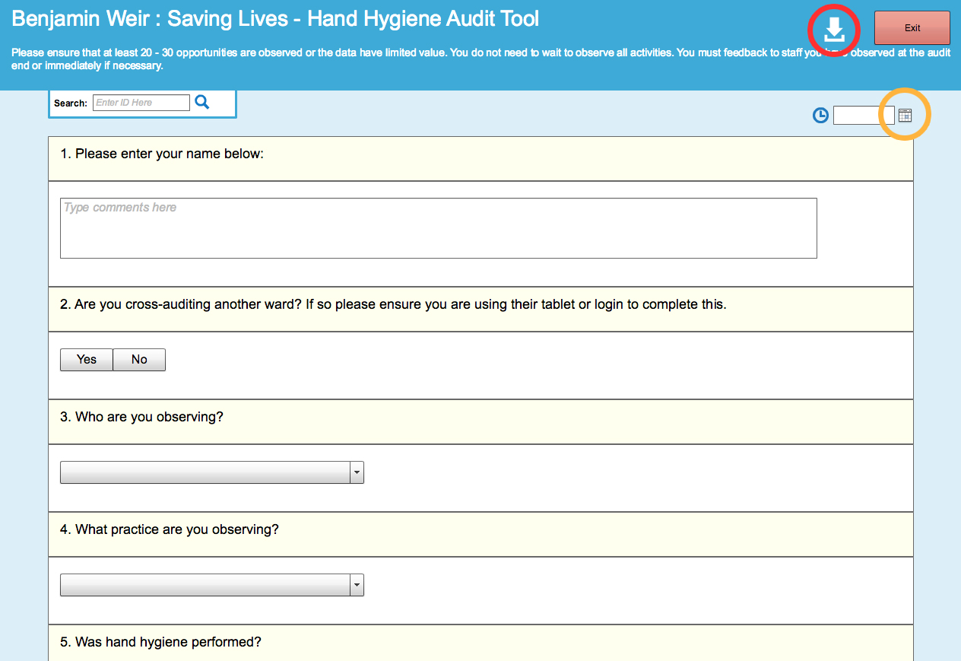Image resolution: width=961 pixels, height=661 pixels.
Task: Click the 'Was hand hygiene performed?' question text
Action: pos(160,642)
